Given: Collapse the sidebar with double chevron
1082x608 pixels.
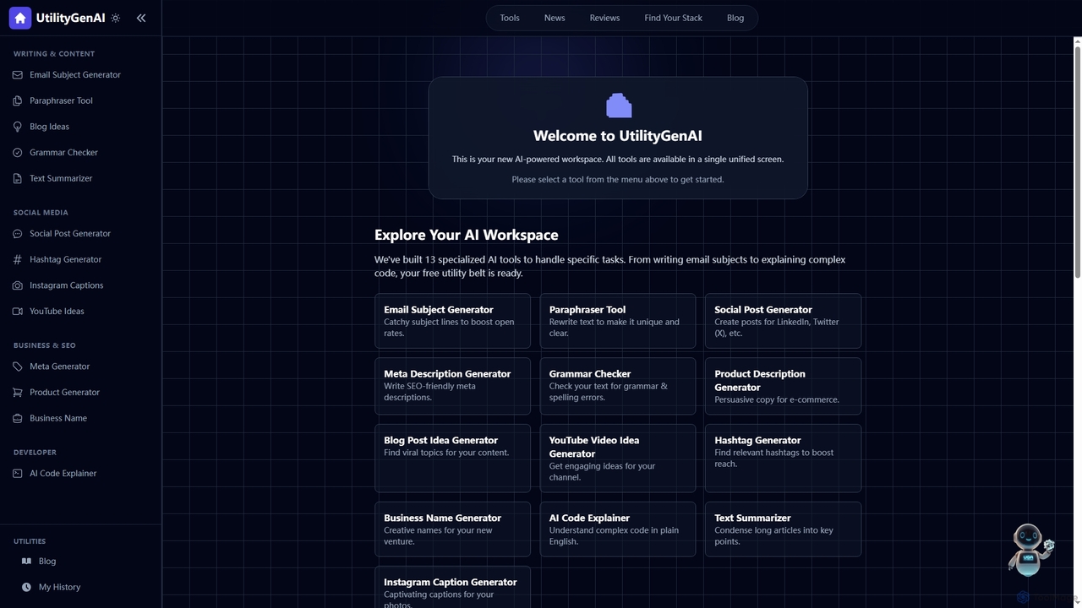Looking at the screenshot, I should [x=141, y=18].
